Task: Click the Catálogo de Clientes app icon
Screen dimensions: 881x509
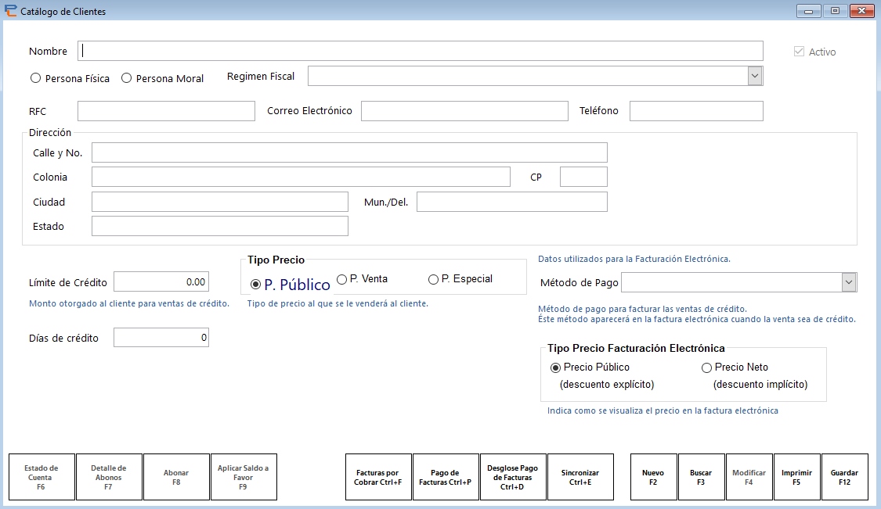Action: point(11,11)
